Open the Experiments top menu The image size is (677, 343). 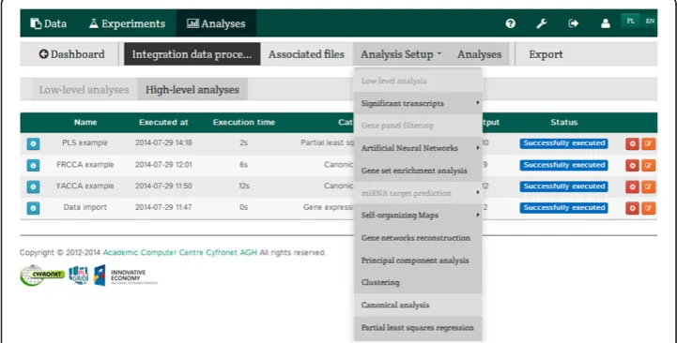pos(127,23)
